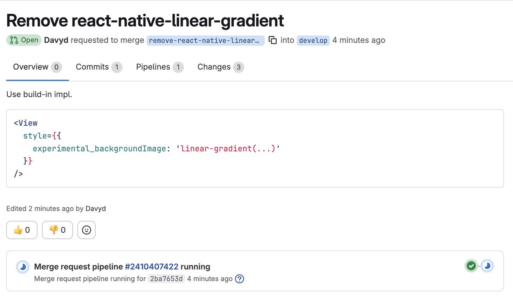Click the running pipeline stage icon on the right
Viewport: 513px width, 297px height.
tap(487, 266)
